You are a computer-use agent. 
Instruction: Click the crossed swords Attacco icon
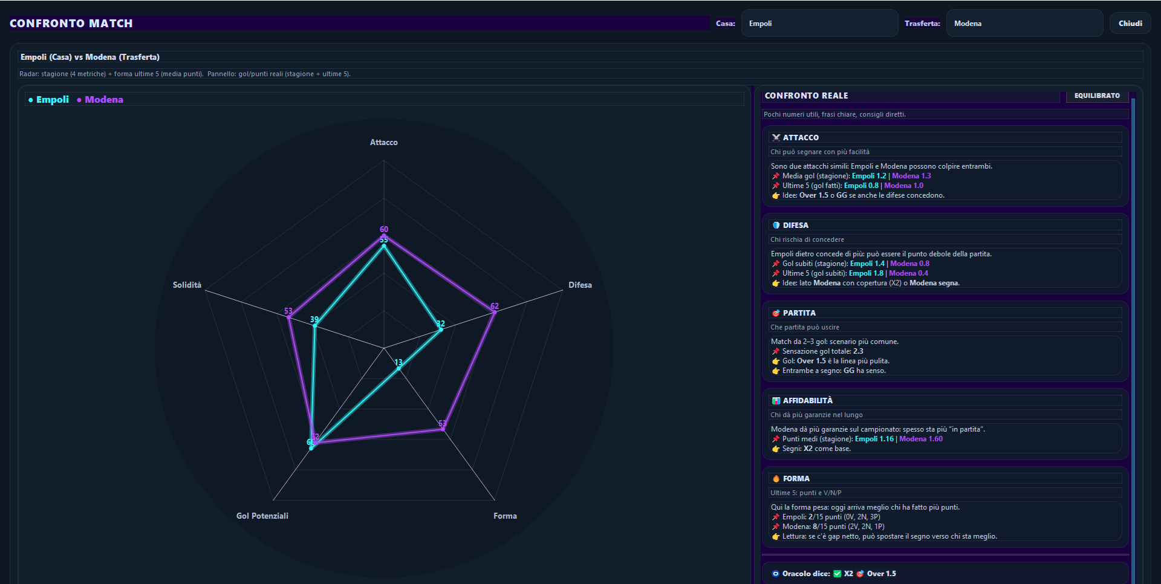click(x=776, y=138)
